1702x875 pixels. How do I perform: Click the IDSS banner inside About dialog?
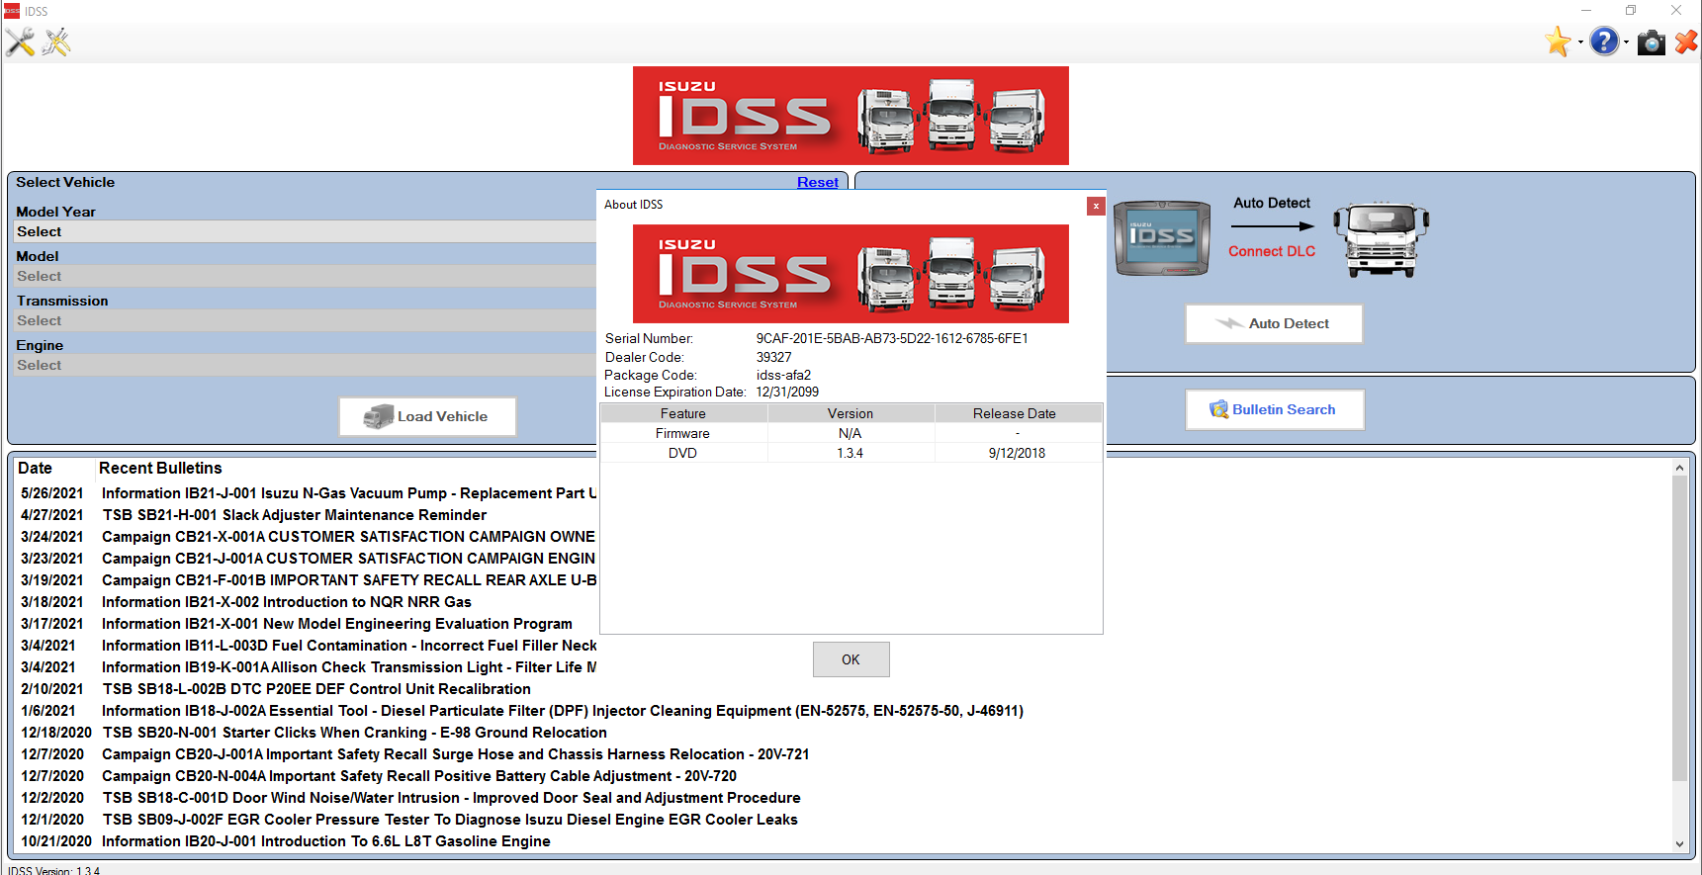click(x=851, y=274)
